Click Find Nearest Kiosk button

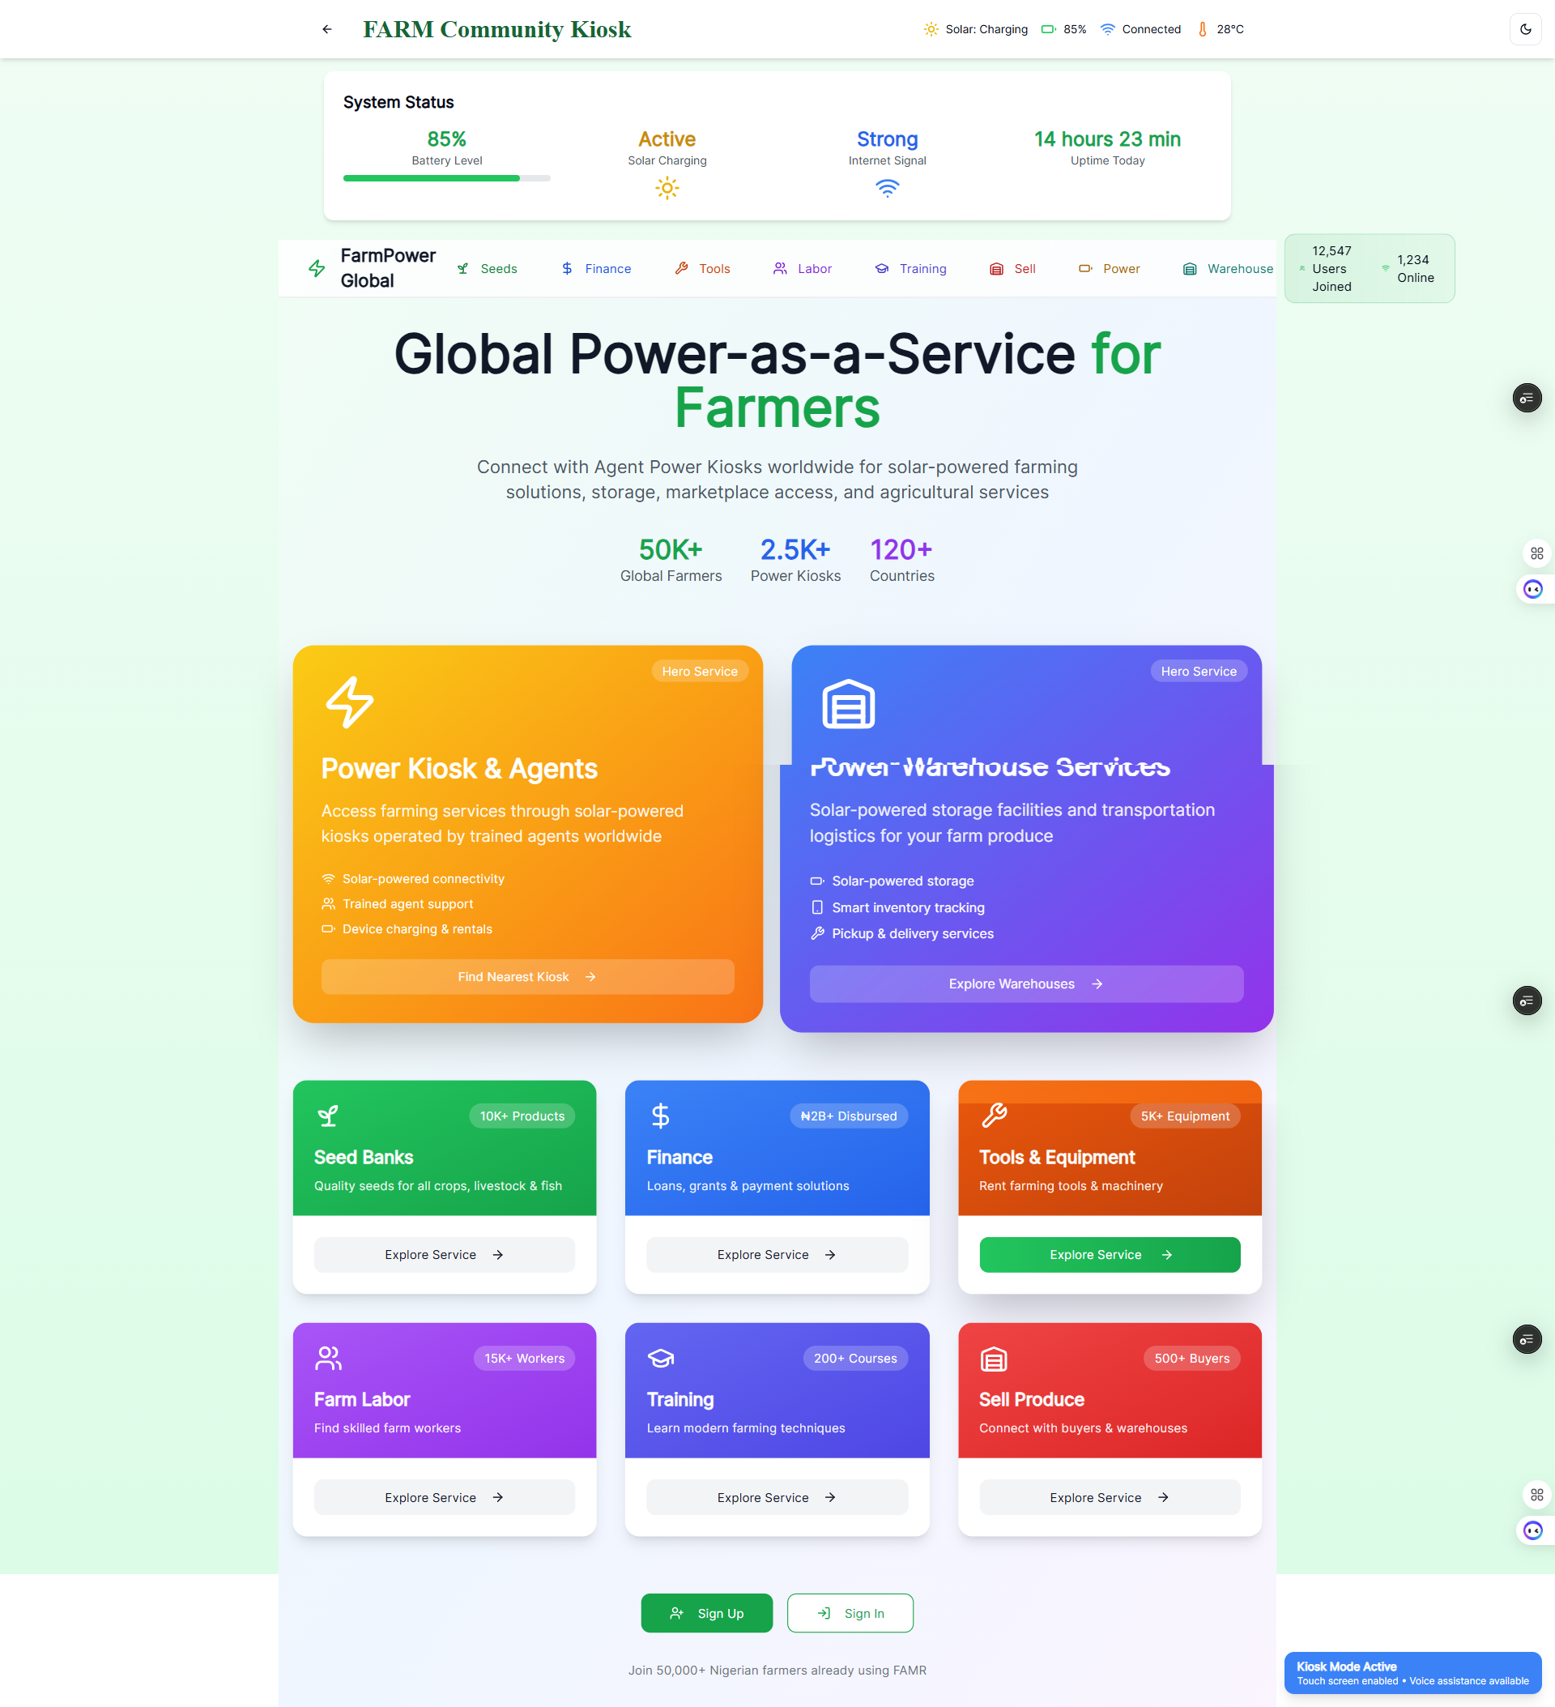527,976
